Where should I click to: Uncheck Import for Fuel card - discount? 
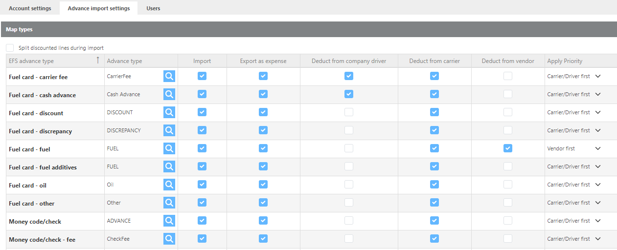[x=202, y=112]
